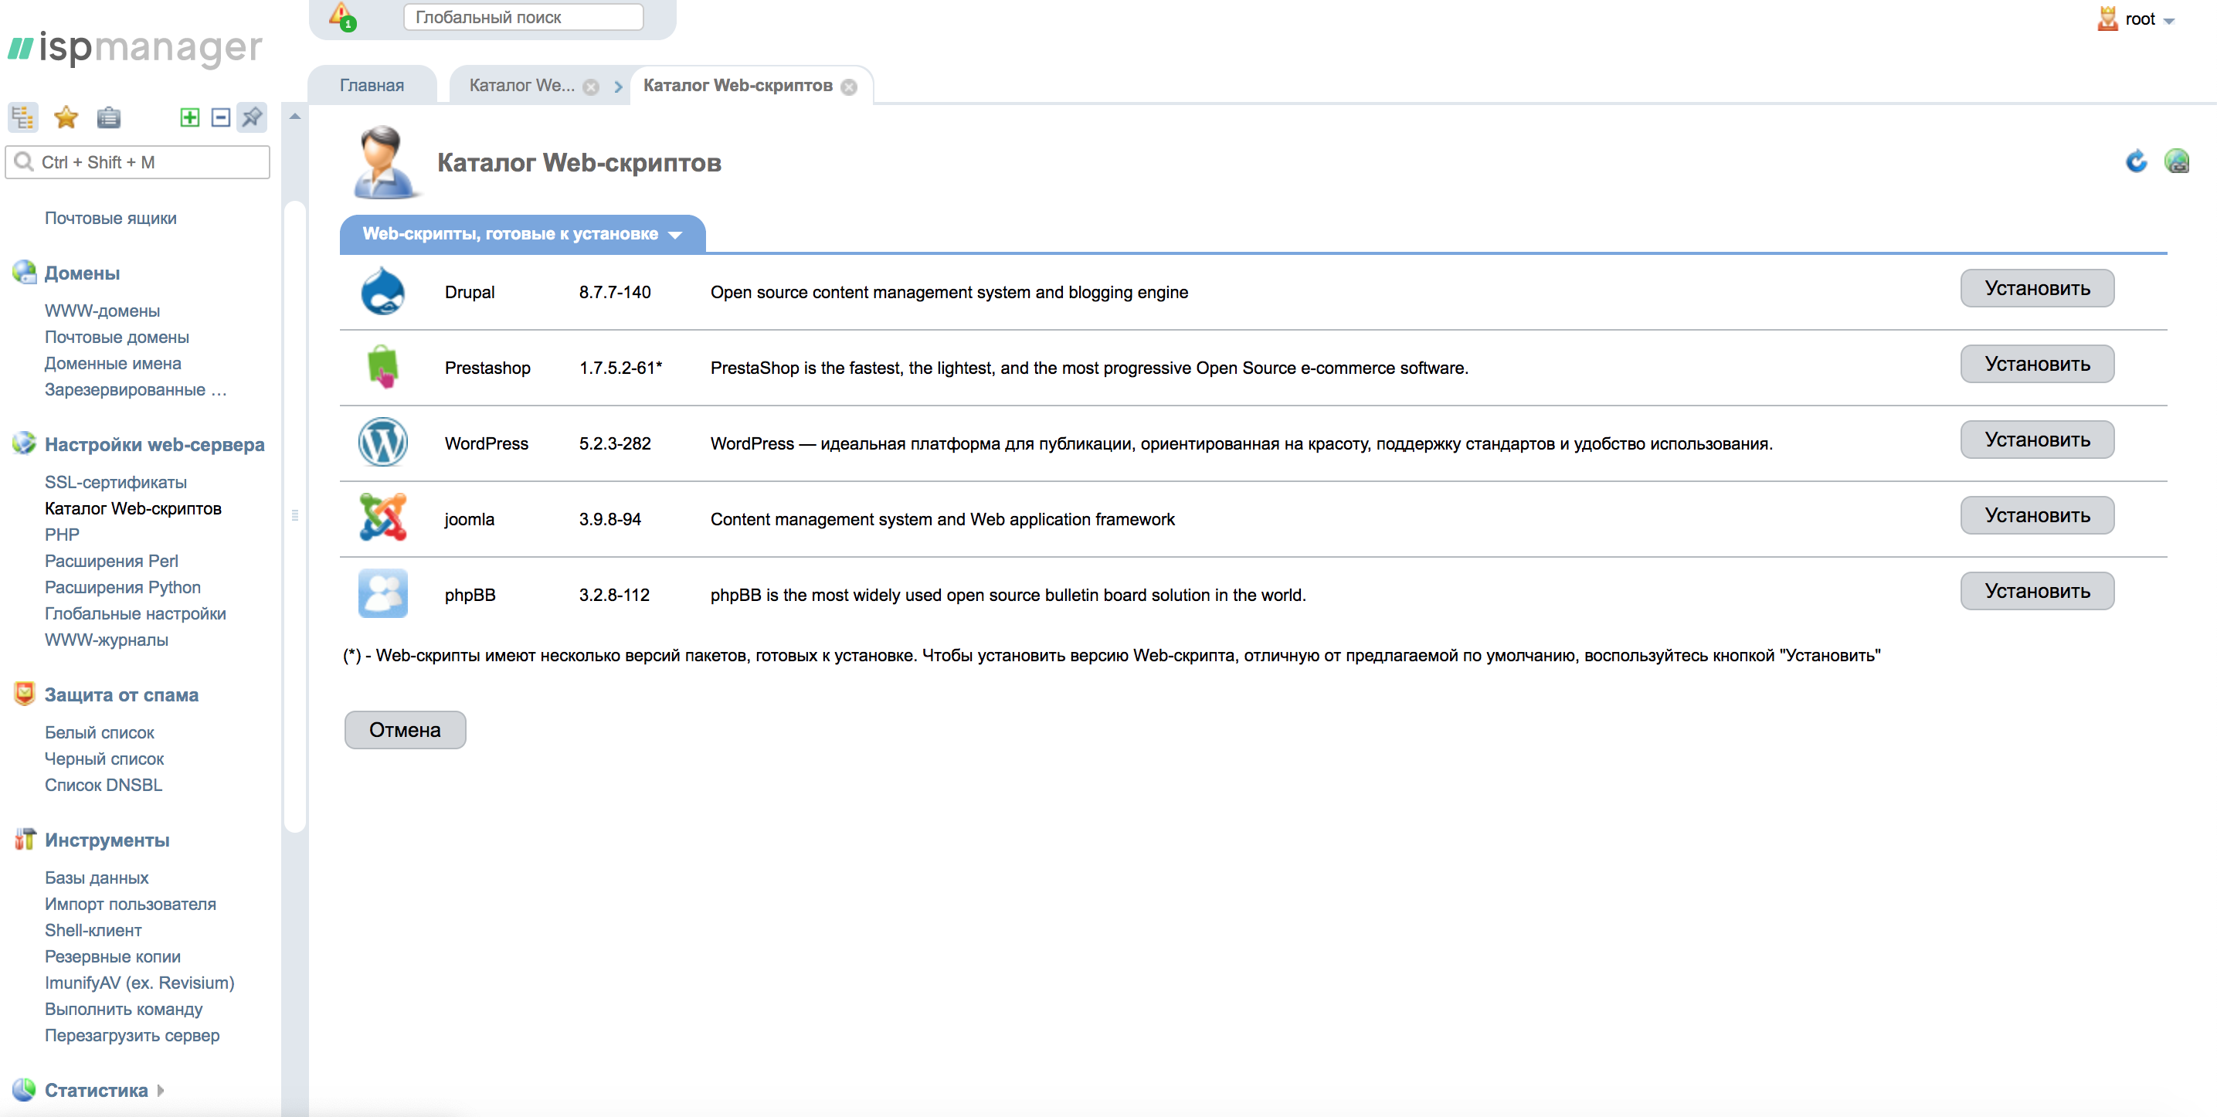Click Установить for Drupal
Screen dimensions: 2217x1117
coord(2036,288)
